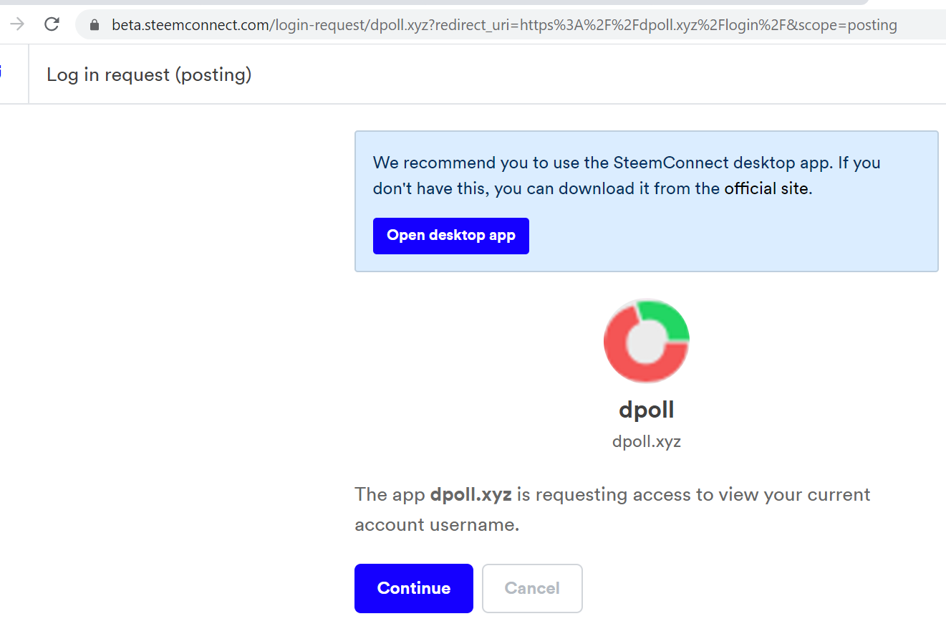The width and height of the screenshot is (946, 644).
Task: Cancel the login request
Action: tap(532, 588)
